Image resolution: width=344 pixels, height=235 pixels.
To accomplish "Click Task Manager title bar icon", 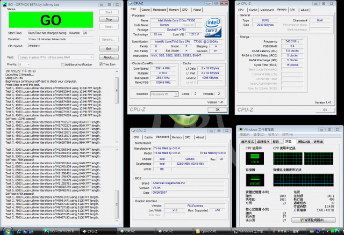I will [241, 129].
